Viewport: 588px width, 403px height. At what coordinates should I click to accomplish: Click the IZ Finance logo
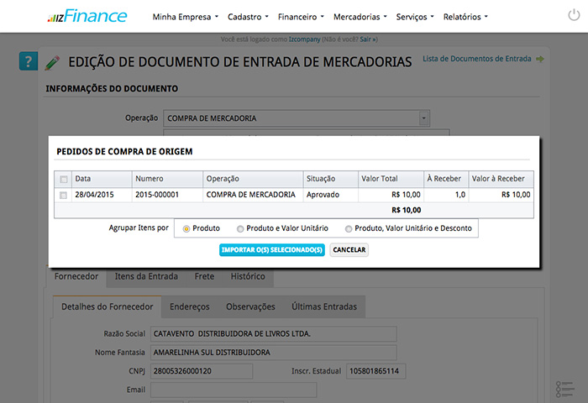87,16
